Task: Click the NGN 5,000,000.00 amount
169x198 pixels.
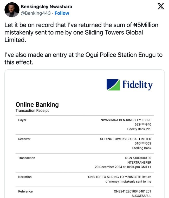Action: [x=138, y=158]
